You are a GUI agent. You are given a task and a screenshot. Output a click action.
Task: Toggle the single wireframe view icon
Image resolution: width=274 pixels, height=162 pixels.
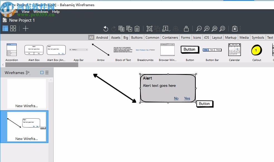coord(5,28)
